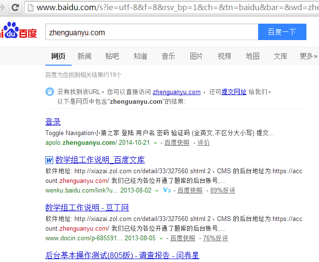Screen dimensions: 319x262
Task: Click the 评价 link
Action: click(203, 142)
